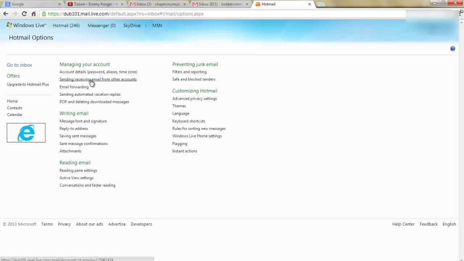Switch to the Google tab

(x=33, y=4)
